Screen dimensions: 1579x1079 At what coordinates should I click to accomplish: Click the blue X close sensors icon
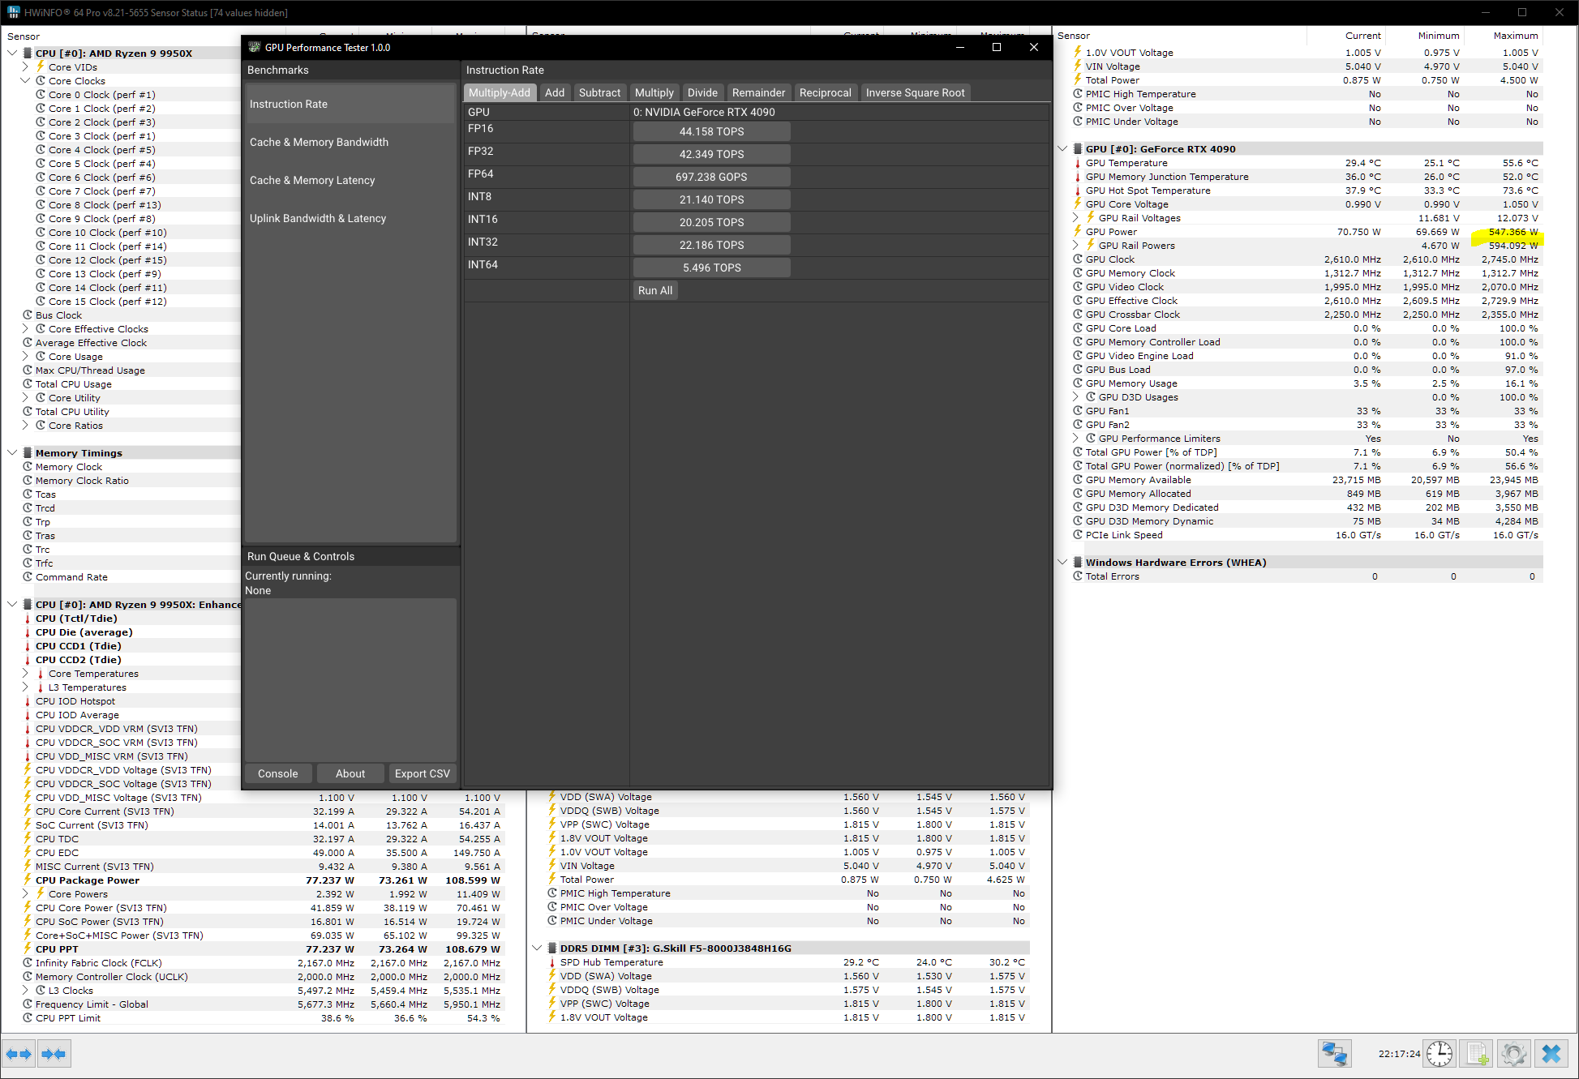coord(1551,1054)
